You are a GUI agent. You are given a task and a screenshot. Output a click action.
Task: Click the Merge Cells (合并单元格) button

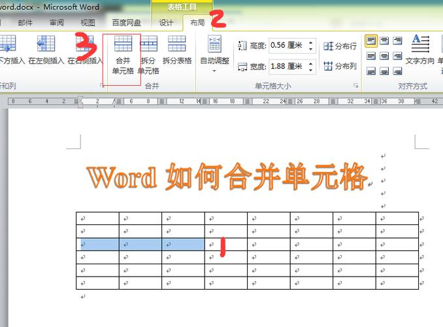(x=123, y=56)
